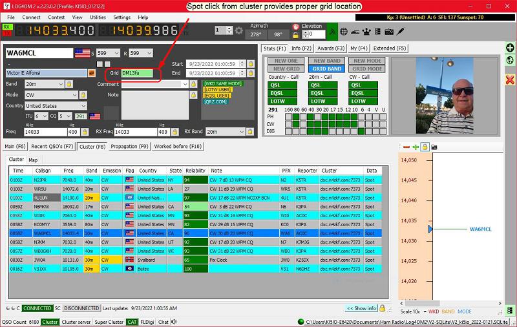This screenshot has height=327, width=517.
Task: Click the plus-circle icon in the right sidebar
Action: [510, 48]
